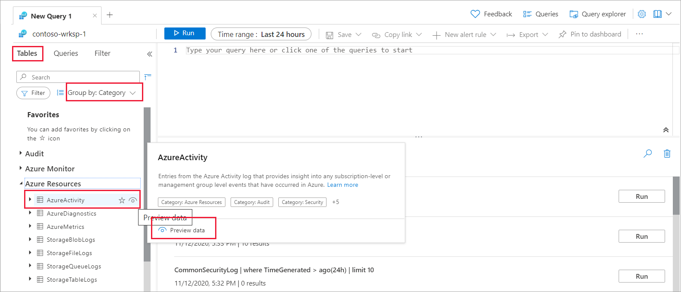Open the documentation book icon
Screen dimensions: 681x292
coord(657,14)
